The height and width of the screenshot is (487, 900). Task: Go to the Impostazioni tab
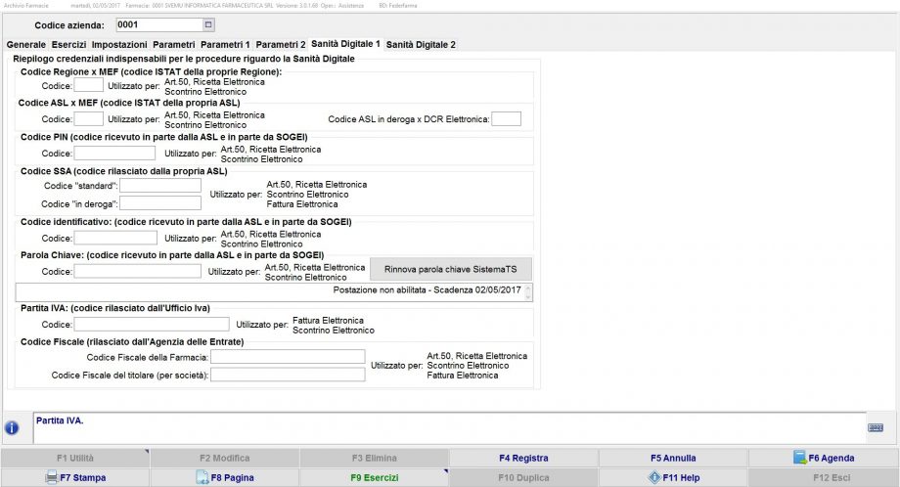coord(119,45)
